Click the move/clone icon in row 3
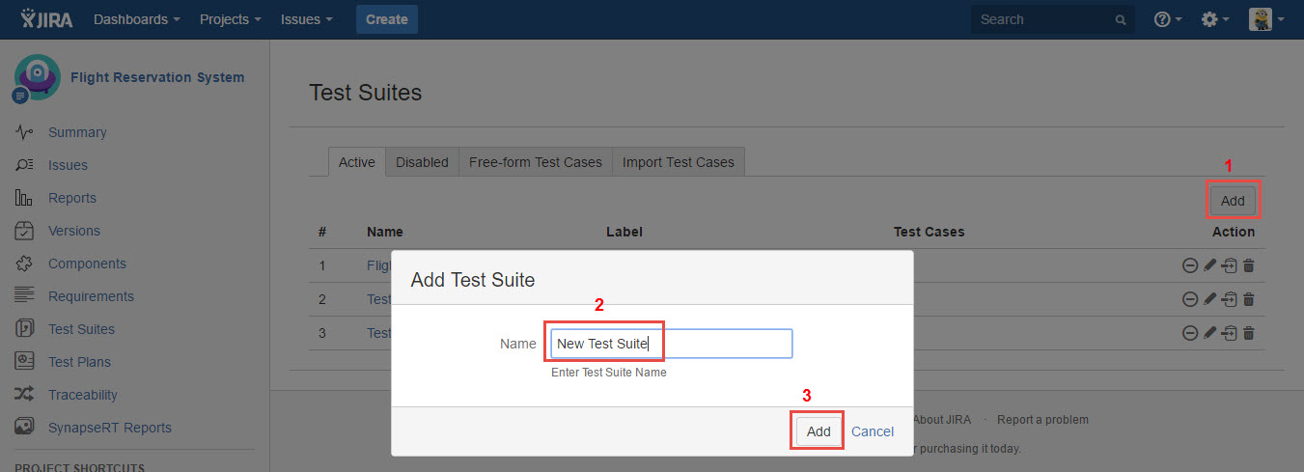 coord(1229,333)
